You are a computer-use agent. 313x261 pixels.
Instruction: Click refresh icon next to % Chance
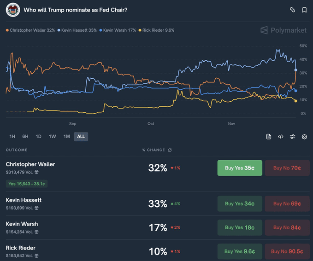point(170,150)
